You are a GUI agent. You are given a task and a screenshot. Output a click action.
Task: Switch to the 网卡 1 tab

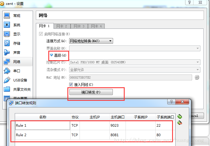pyautogui.click(x=45, y=26)
